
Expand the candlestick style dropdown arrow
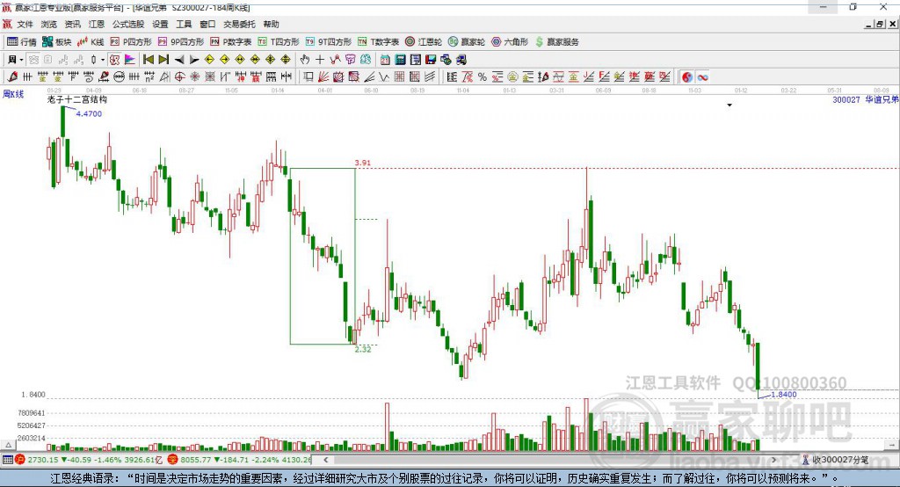103,60
